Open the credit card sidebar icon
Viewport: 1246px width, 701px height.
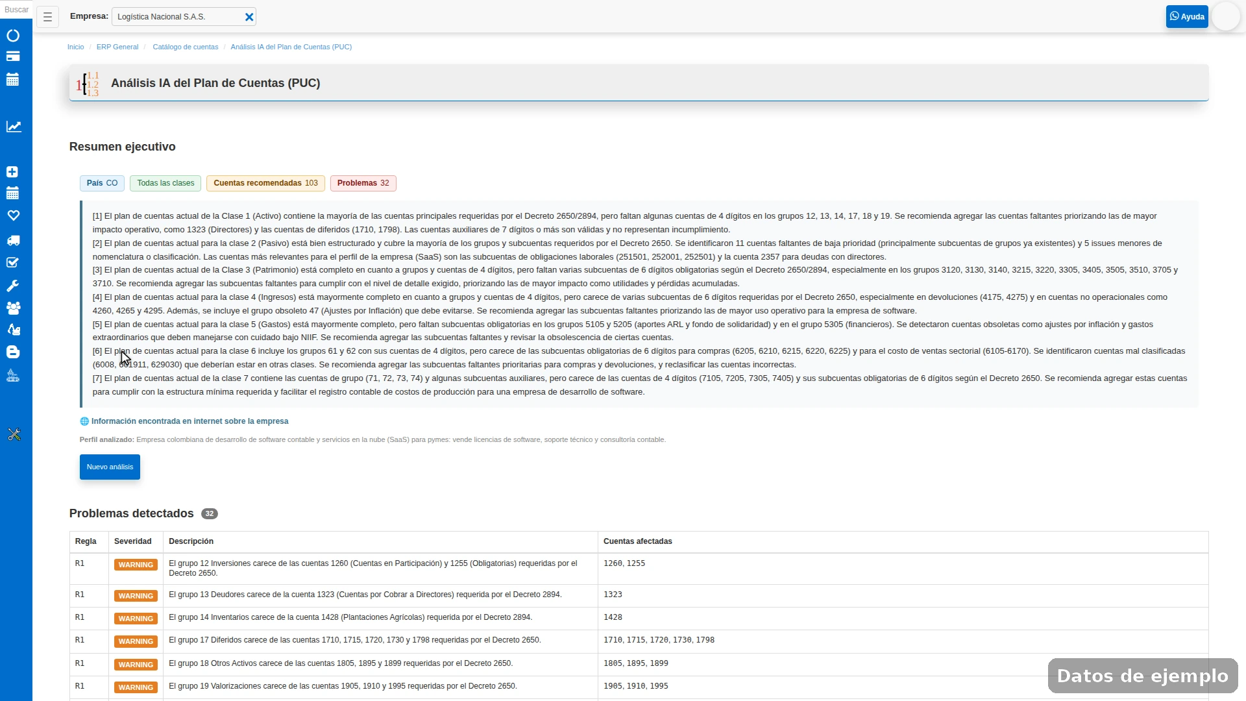point(13,57)
